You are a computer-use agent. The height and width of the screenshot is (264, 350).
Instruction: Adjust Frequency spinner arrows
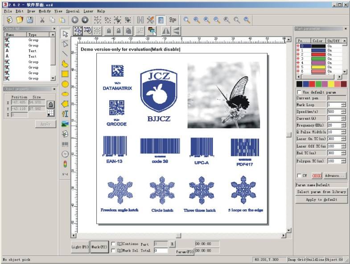click(343, 125)
